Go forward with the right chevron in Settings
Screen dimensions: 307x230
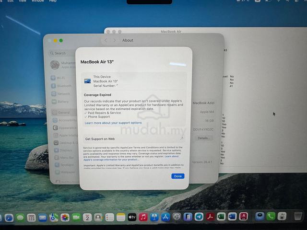click(x=115, y=40)
